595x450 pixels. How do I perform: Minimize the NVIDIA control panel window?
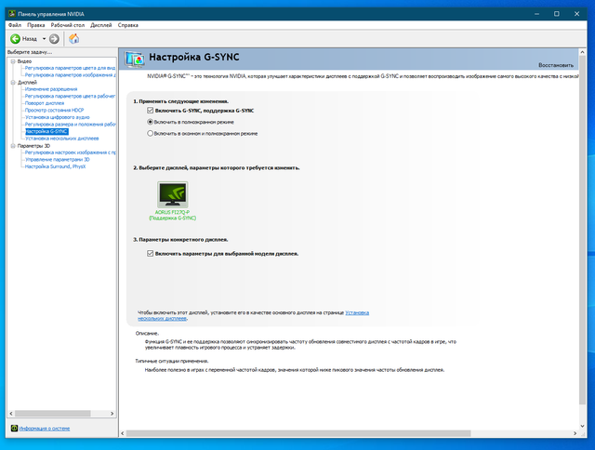(537, 14)
